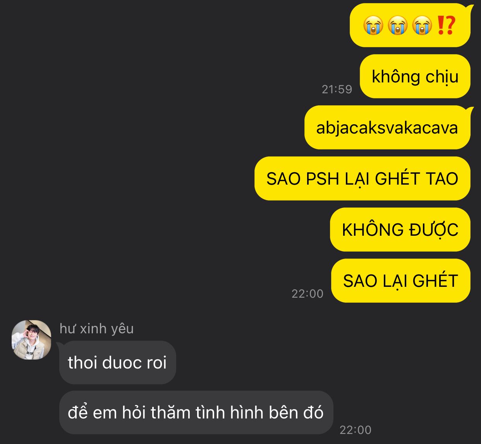Tap the third crying face emoji
481x444 pixels.
[x=422, y=26]
